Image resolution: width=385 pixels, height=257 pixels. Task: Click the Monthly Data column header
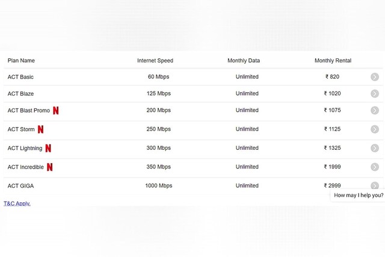[x=244, y=61]
